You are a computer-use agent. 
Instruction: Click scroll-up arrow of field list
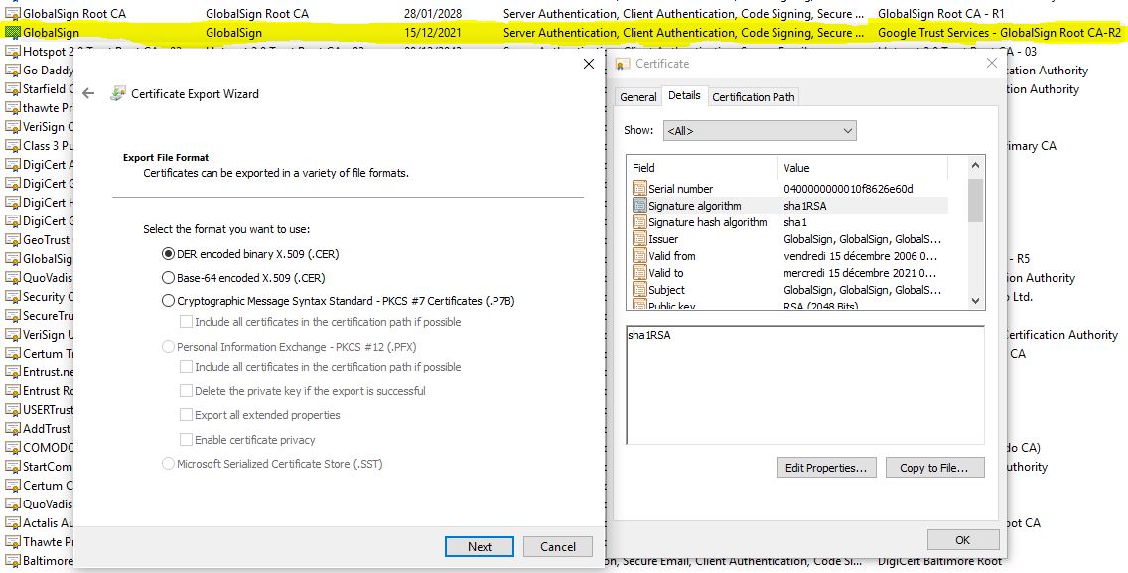point(975,165)
